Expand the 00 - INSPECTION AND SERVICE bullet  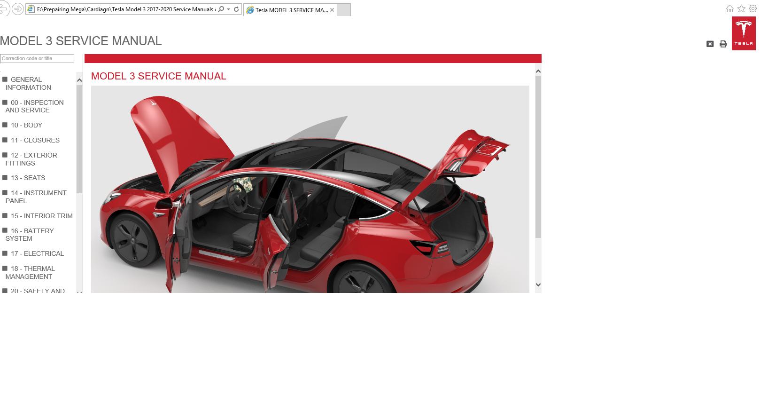coord(5,102)
